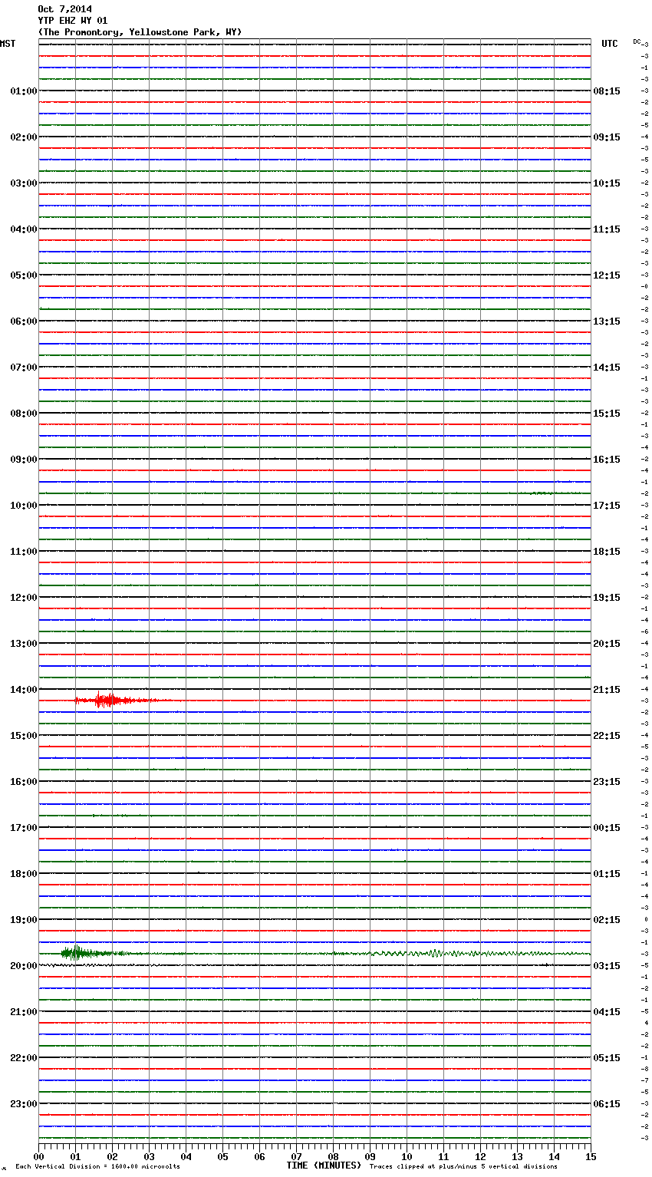Click the 16:15 UTC time label
Image resolution: width=652 pixels, height=1177 pixels.
click(607, 460)
